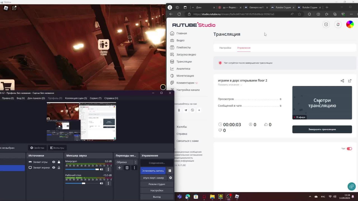This screenshot has height=201, width=358.
Task: Open the colorful profile avatar menu
Action: pyautogui.click(x=350, y=25)
